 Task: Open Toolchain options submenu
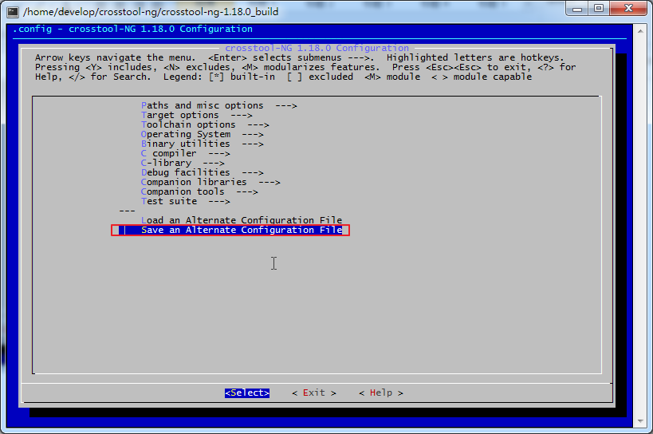(x=205, y=124)
